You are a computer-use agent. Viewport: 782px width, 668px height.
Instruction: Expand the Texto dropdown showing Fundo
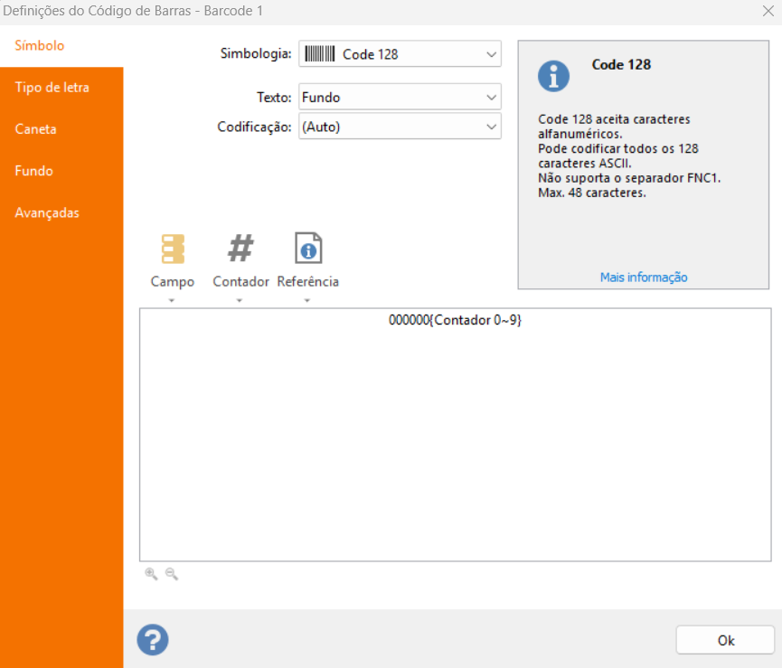point(400,97)
